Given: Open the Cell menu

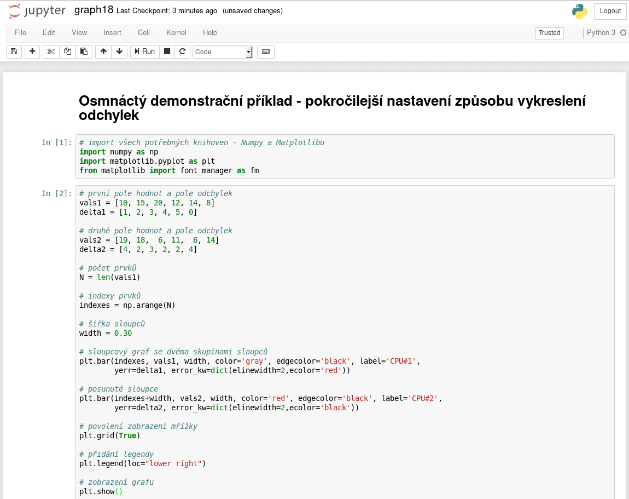Looking at the screenshot, I should pos(144,32).
